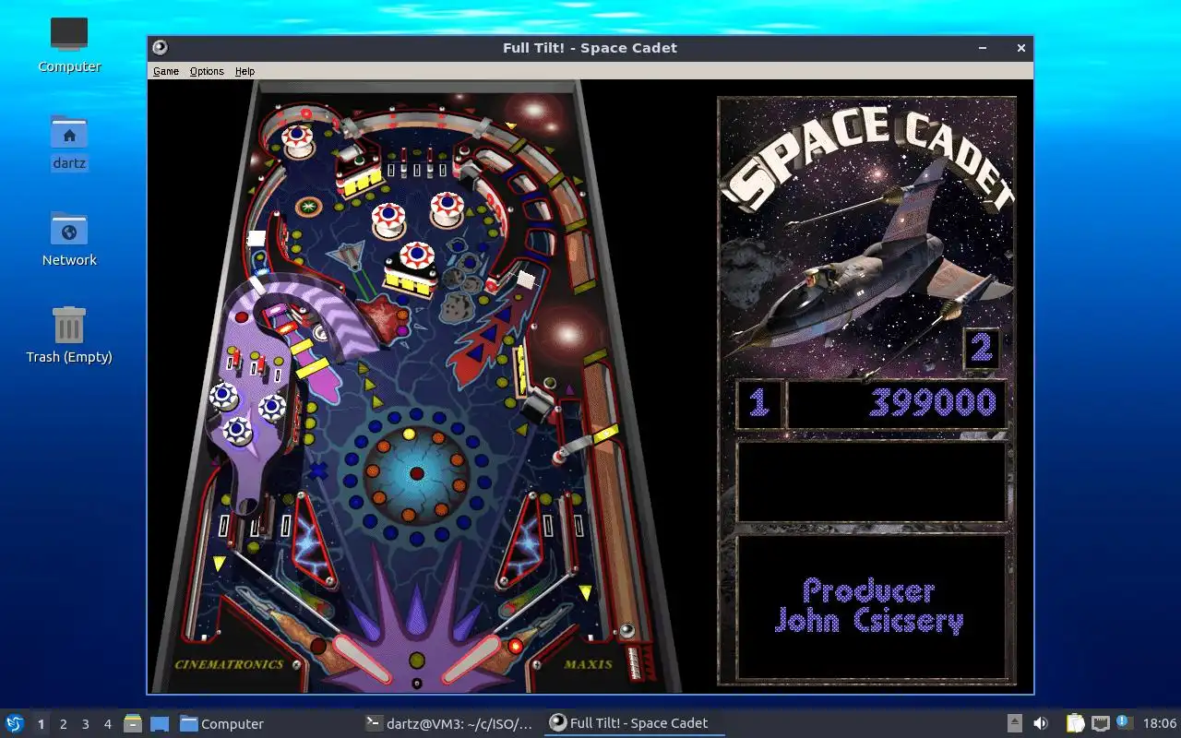Switch to workspace 3
The width and height of the screenshot is (1181, 738).
click(x=85, y=724)
